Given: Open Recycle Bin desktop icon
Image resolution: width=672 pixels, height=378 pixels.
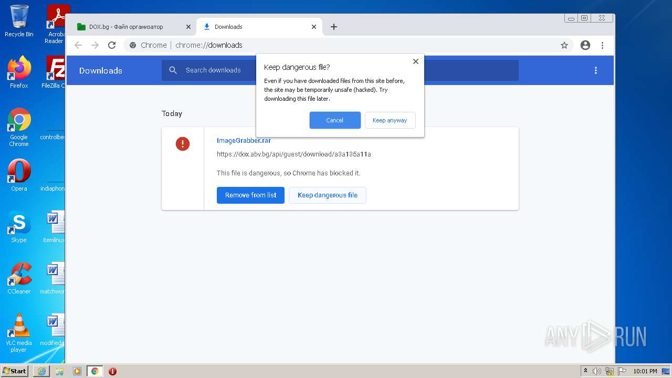Looking at the screenshot, I should point(19,21).
